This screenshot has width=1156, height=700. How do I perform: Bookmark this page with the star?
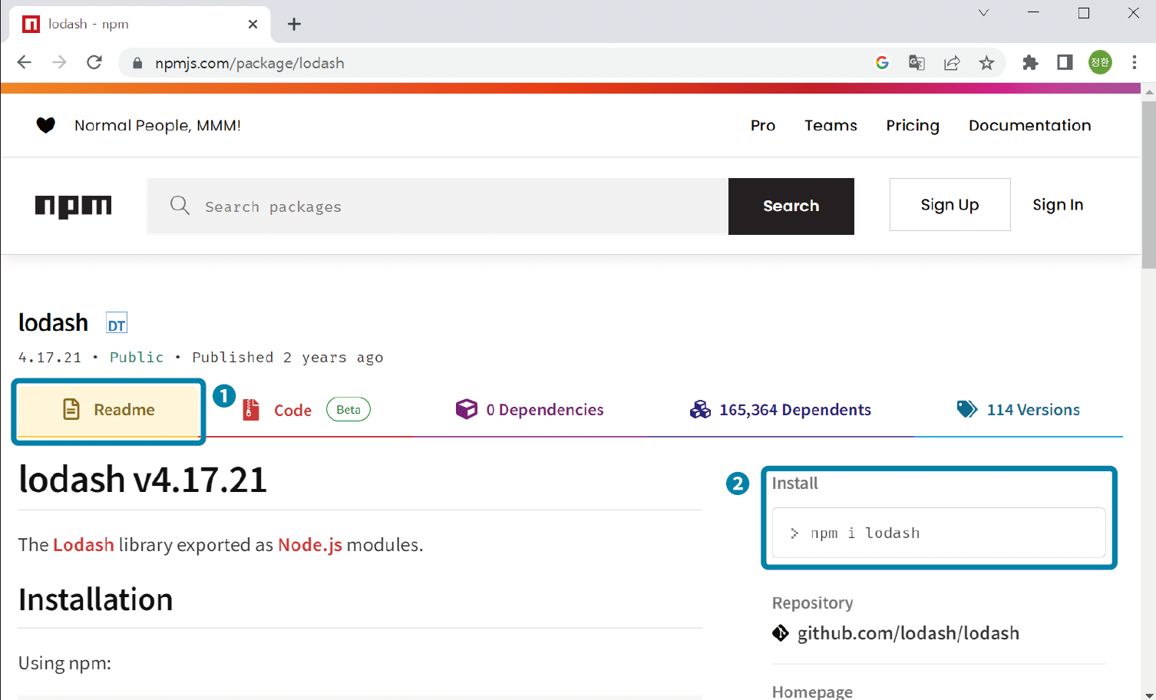click(987, 63)
